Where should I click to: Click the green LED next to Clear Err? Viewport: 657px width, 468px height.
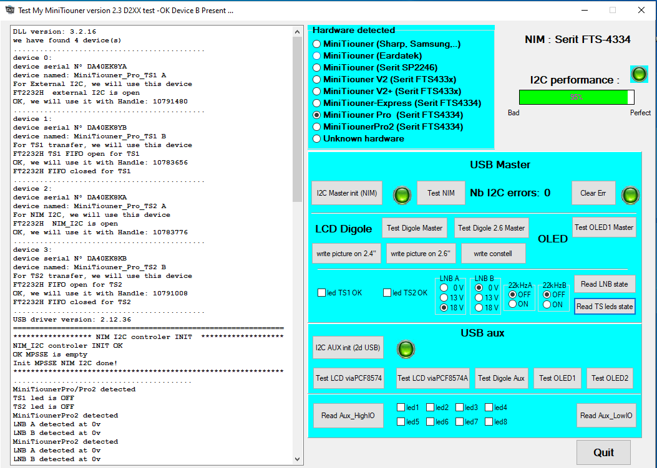pos(631,195)
